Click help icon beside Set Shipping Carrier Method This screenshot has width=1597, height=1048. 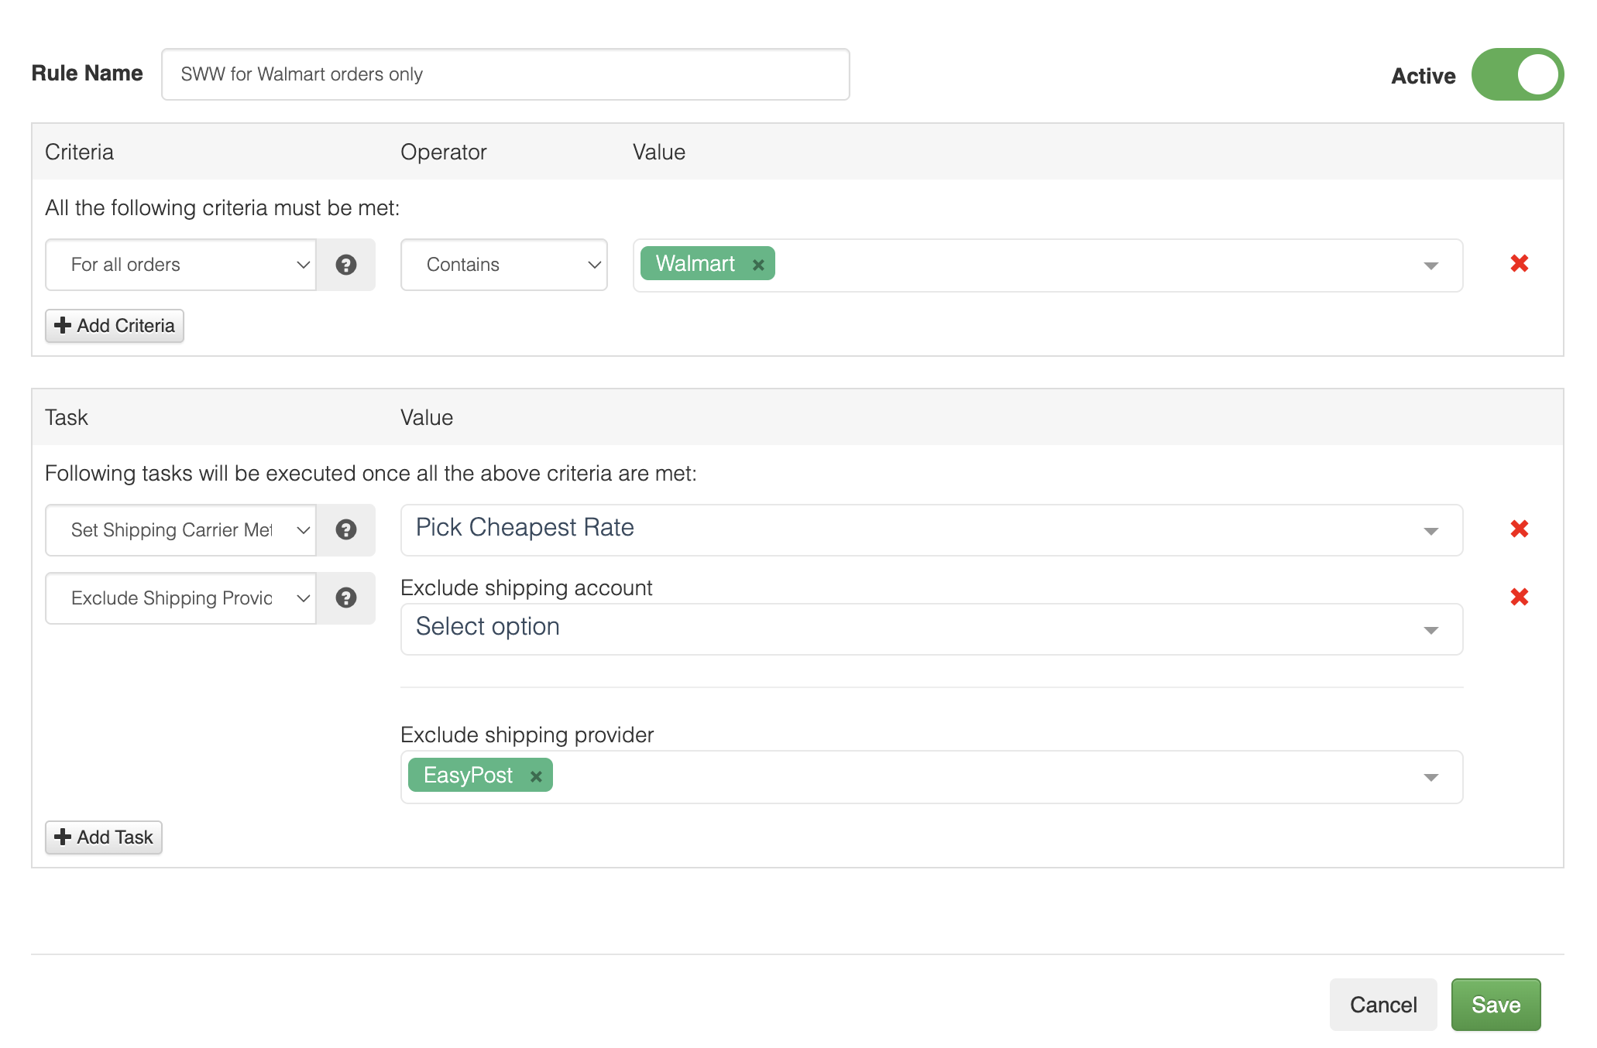point(345,530)
